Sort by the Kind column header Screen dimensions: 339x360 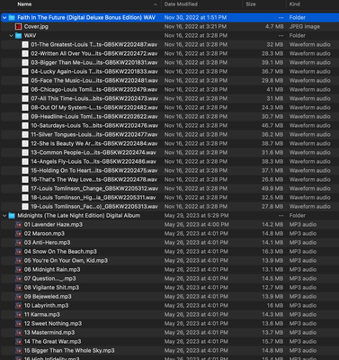294,4
